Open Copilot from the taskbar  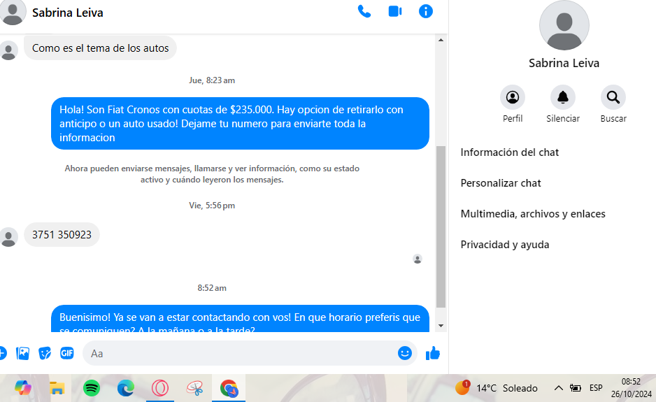pyautogui.click(x=22, y=388)
